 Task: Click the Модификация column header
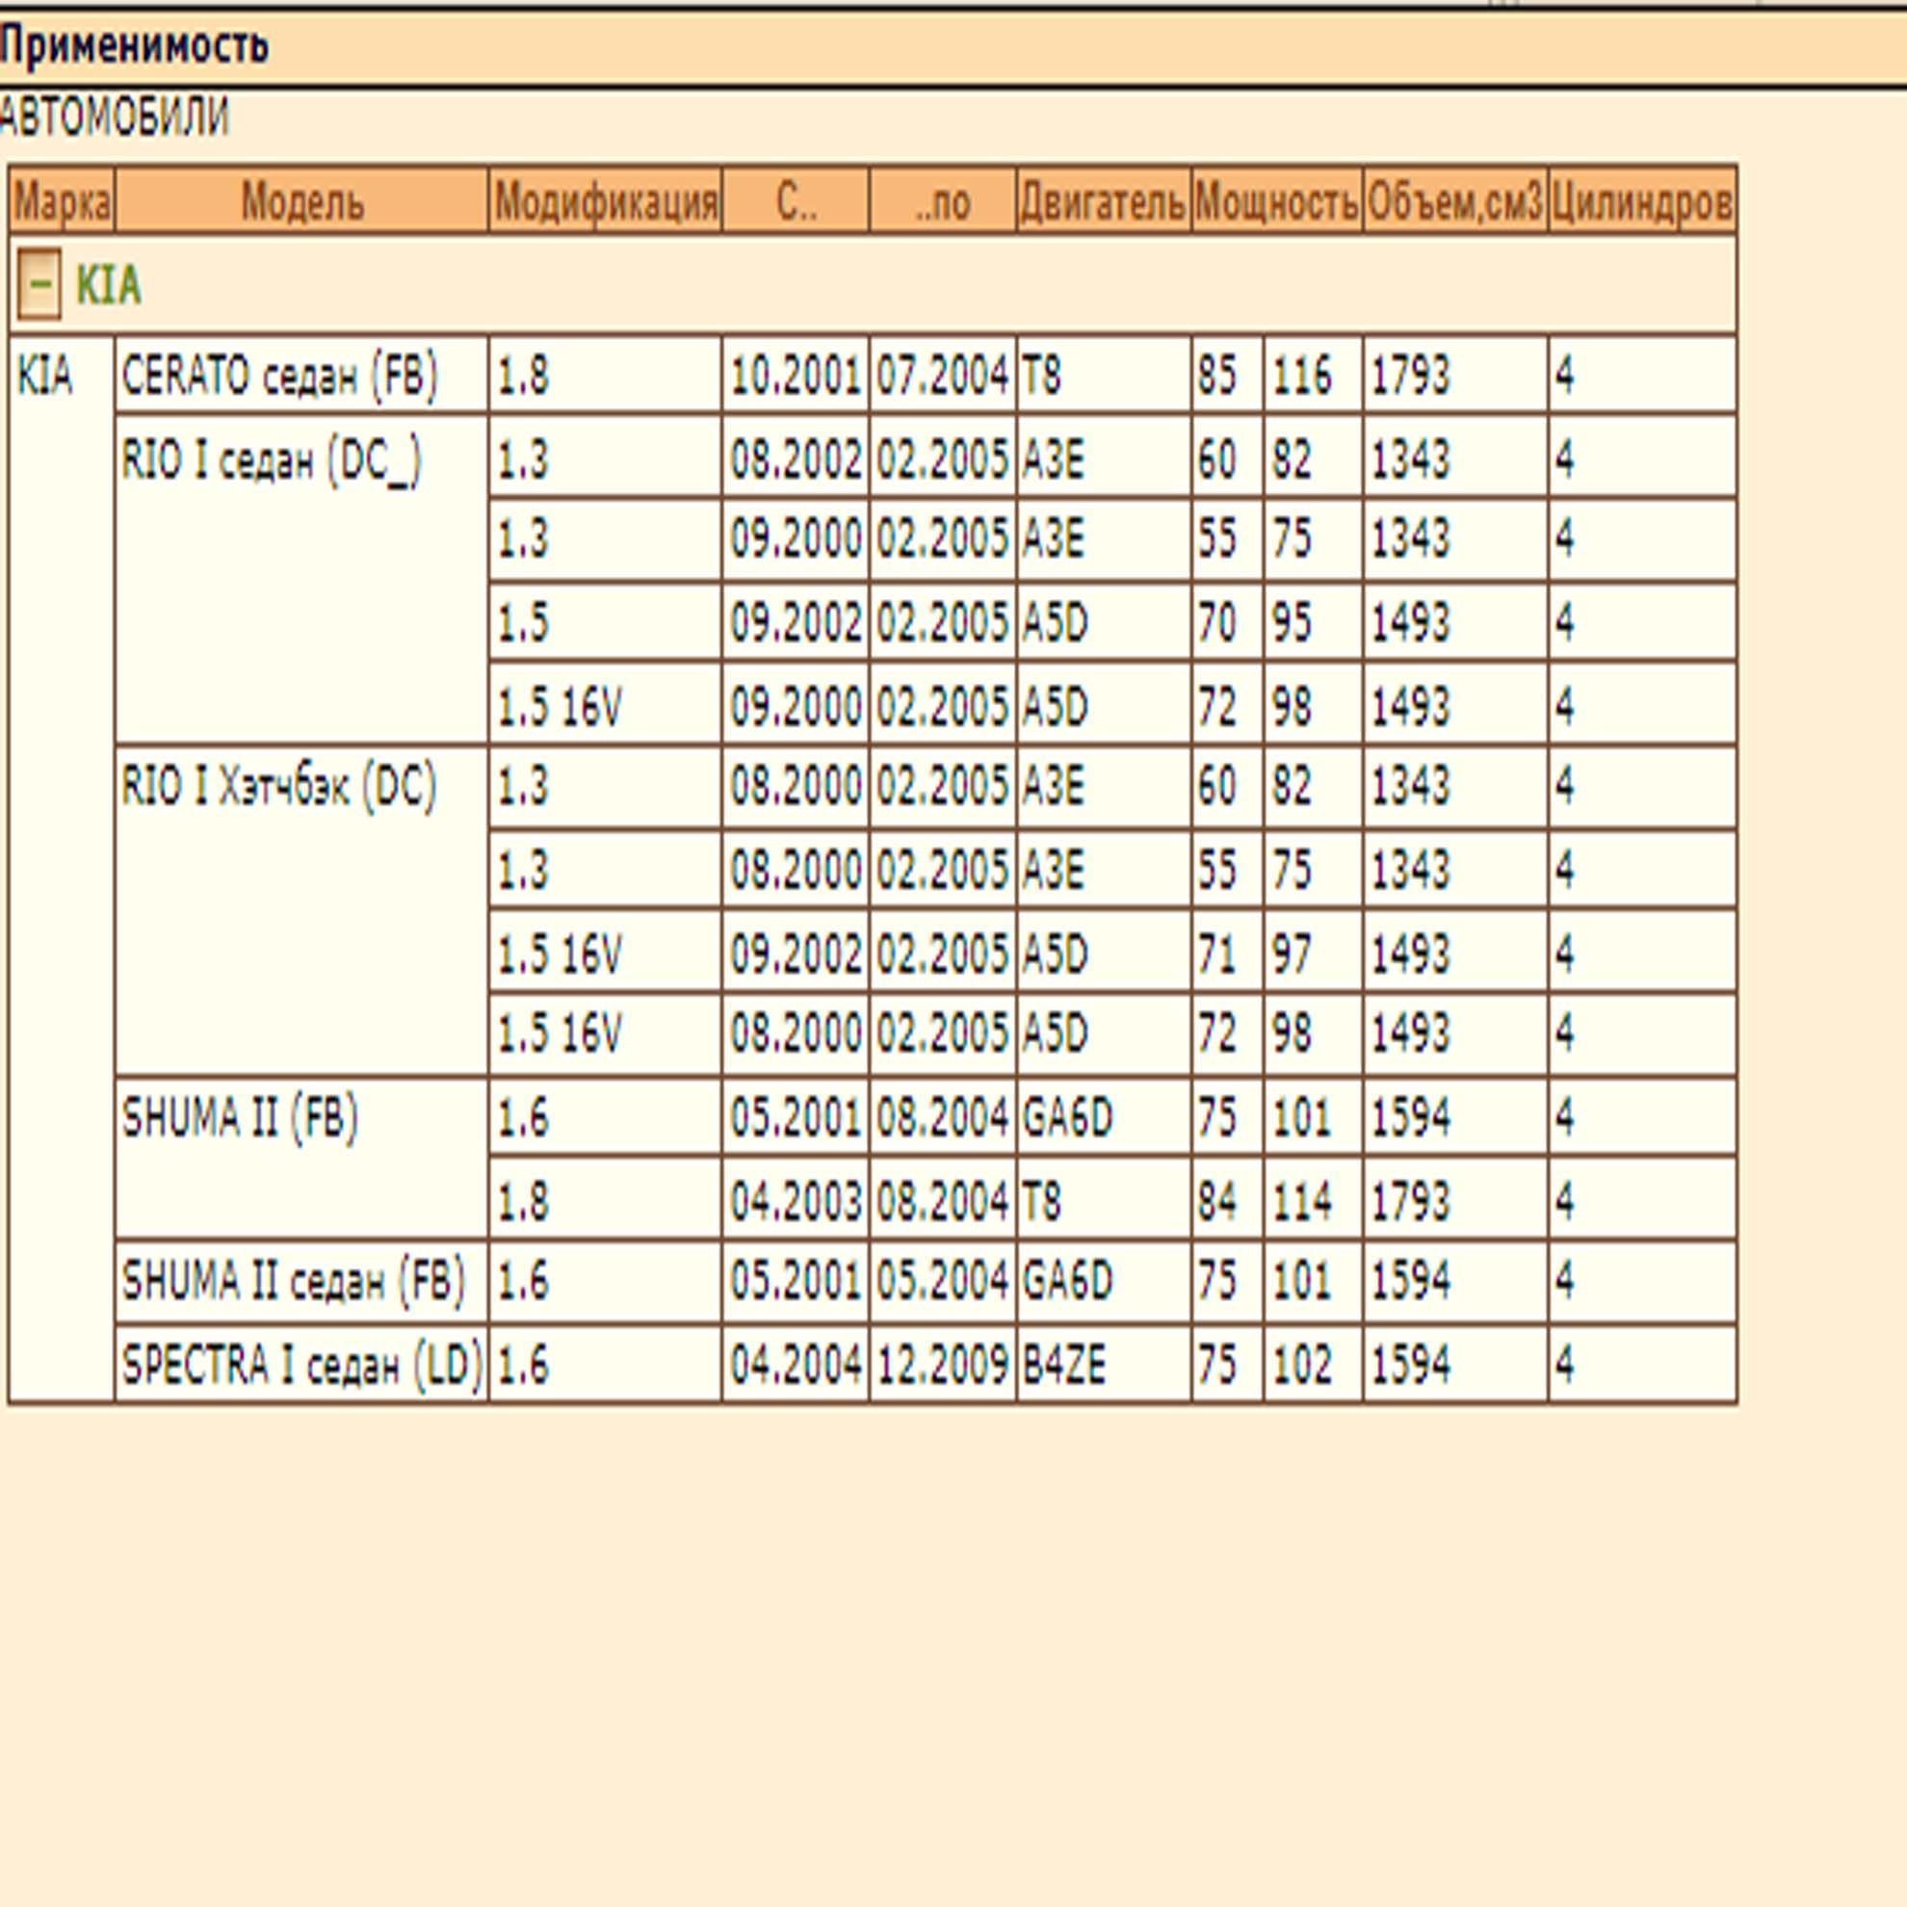pyautogui.click(x=605, y=202)
